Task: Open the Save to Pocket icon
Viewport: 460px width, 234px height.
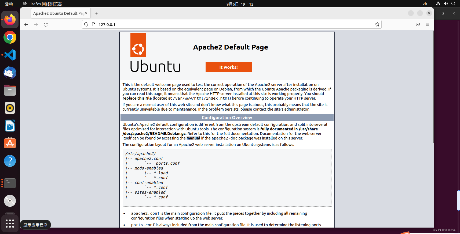Action: pyautogui.click(x=418, y=24)
